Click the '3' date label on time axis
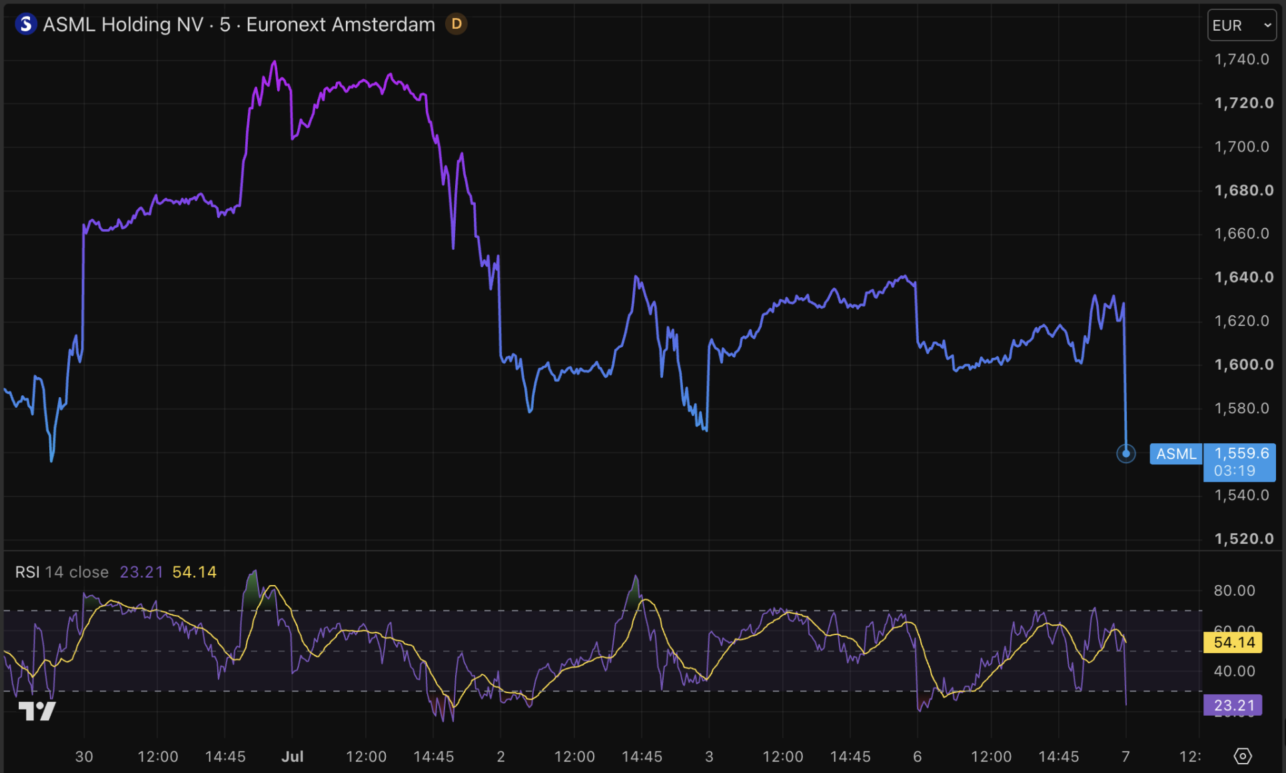Viewport: 1286px width, 773px height. [x=709, y=756]
